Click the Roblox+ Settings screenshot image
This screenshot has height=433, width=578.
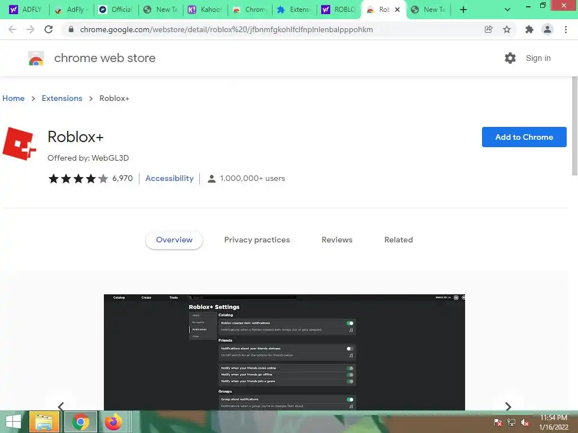(x=284, y=352)
